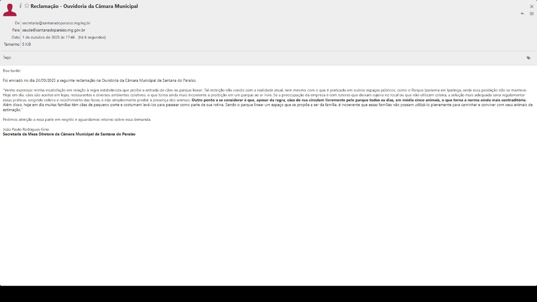Click the "Boa tarde!" greeting line
Screen dimensions: 537x302
[x=12, y=71]
